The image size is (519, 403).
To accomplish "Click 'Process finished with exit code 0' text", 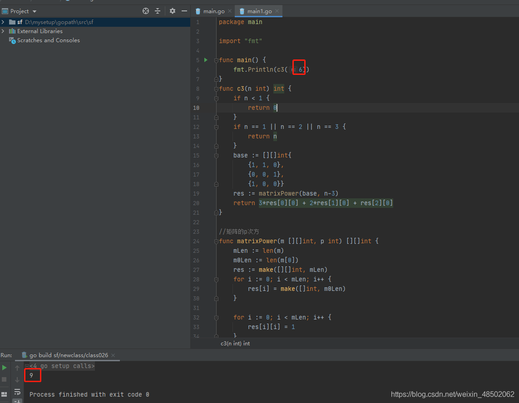I will [89, 394].
